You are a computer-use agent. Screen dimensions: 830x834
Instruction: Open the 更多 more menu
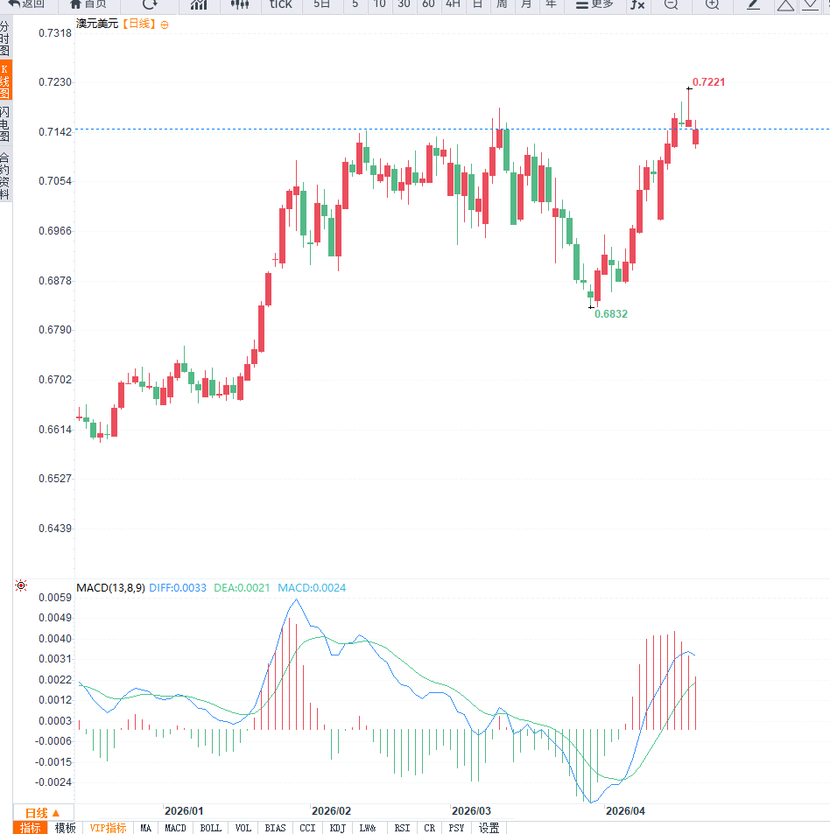pyautogui.click(x=594, y=4)
